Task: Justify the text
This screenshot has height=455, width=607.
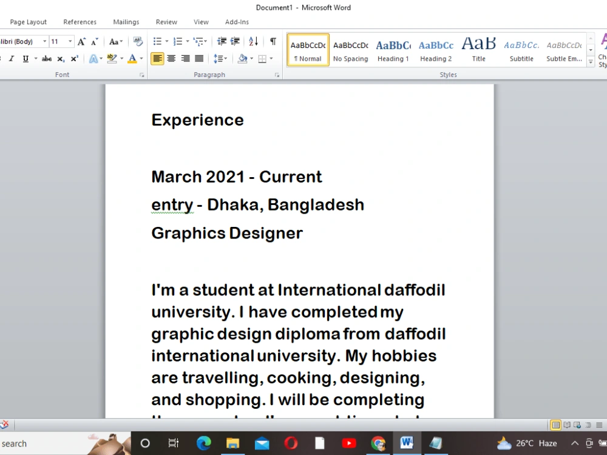Action: 199,59
